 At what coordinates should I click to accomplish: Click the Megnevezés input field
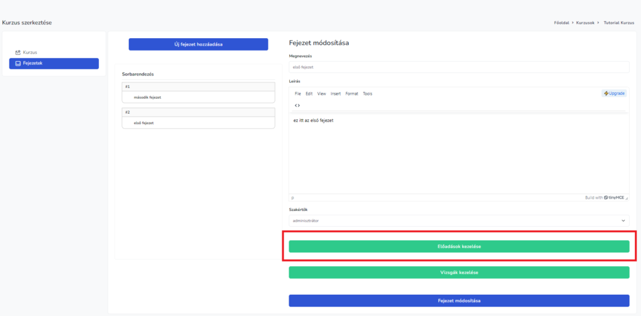pyautogui.click(x=459, y=67)
